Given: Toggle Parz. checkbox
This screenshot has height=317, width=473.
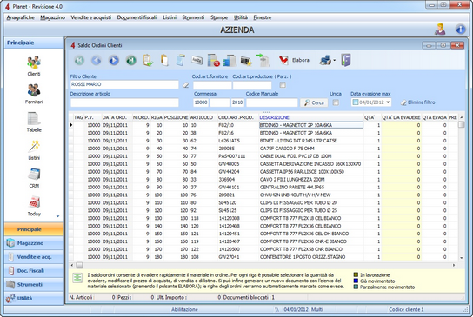Looking at the screenshot, I should click(283, 85).
